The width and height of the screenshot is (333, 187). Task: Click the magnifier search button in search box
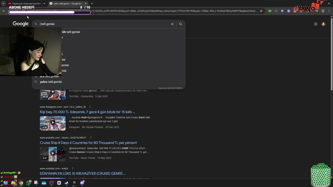coord(181,24)
